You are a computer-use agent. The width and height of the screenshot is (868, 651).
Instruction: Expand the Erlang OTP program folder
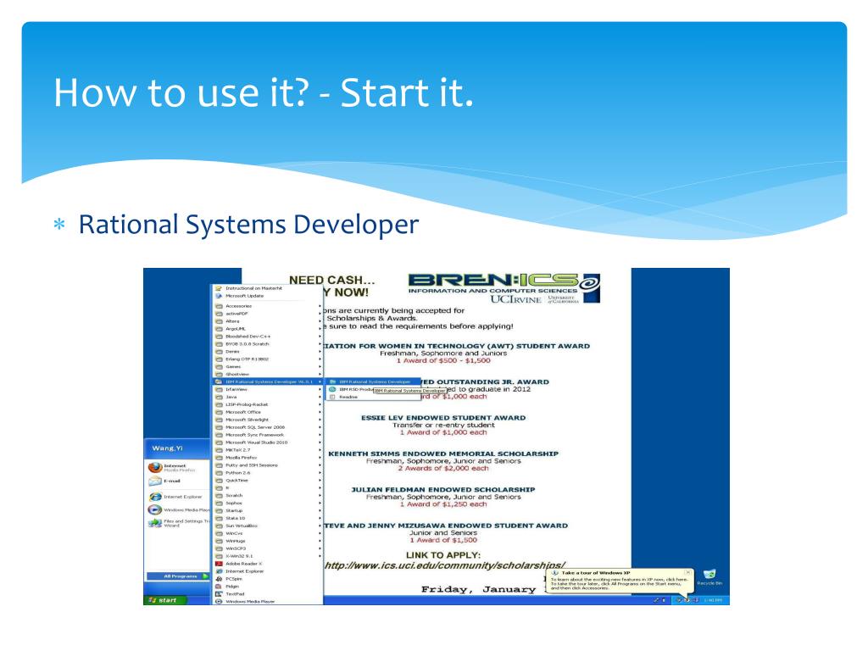(x=267, y=359)
